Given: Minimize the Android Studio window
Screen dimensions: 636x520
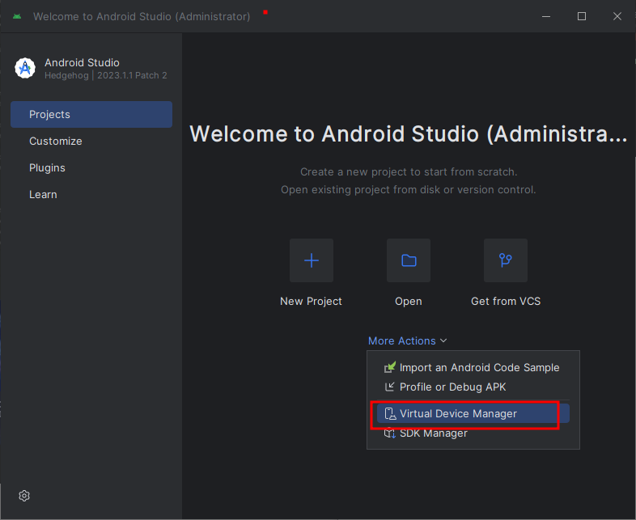Looking at the screenshot, I should tap(546, 16).
